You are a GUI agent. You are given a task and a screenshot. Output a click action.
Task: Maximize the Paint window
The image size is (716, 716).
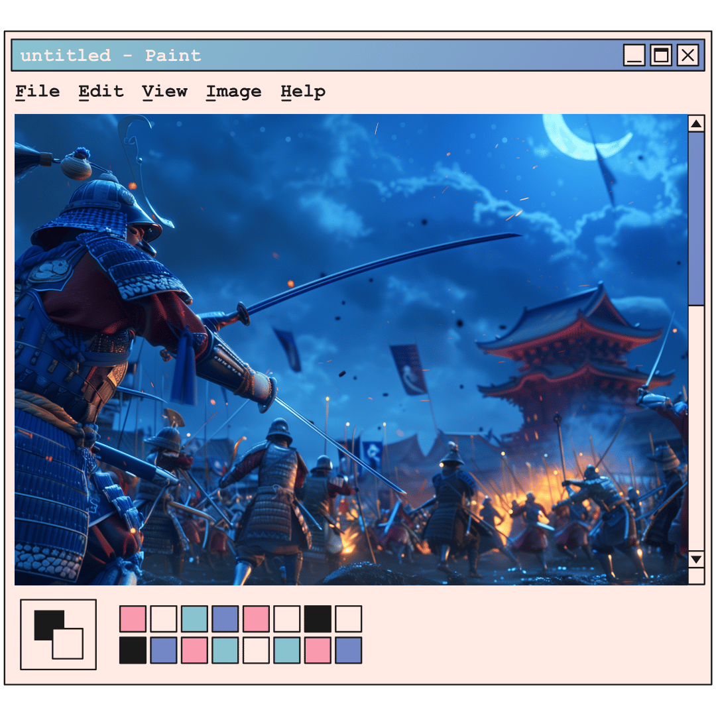(x=661, y=55)
